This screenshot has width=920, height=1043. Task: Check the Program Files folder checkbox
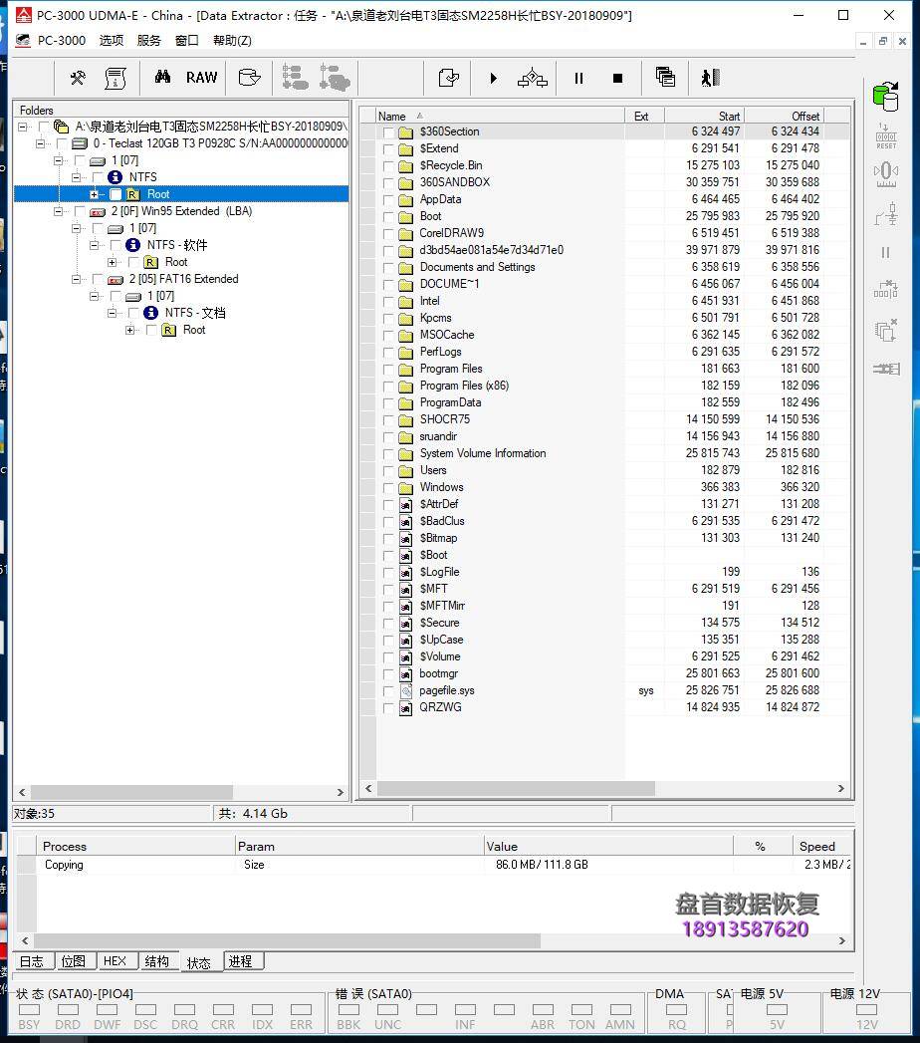click(388, 370)
